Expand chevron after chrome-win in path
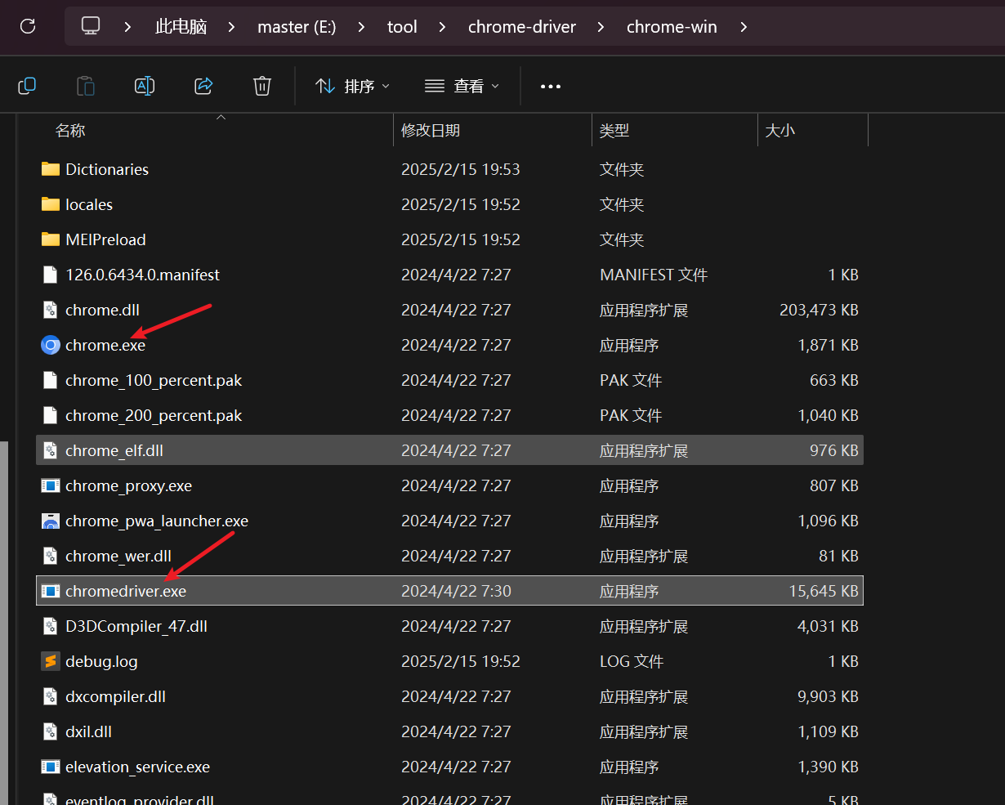 point(744,27)
